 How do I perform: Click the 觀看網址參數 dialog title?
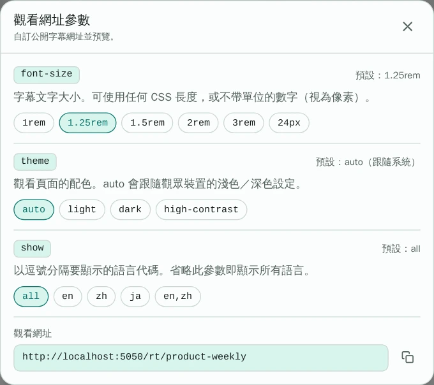point(52,20)
